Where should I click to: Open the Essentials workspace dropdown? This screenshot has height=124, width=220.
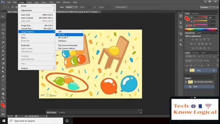(209, 7)
